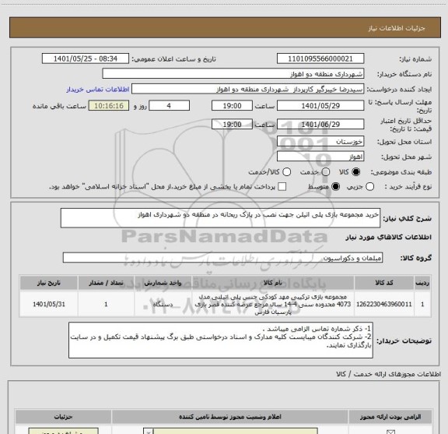This screenshot has width=448, height=434.
Task: Click the response deadline time 19:00 field
Action: pyautogui.click(x=232, y=106)
